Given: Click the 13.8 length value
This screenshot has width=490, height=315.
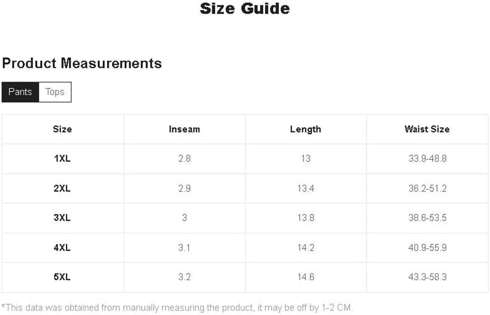Looking at the screenshot, I should coord(305,218).
